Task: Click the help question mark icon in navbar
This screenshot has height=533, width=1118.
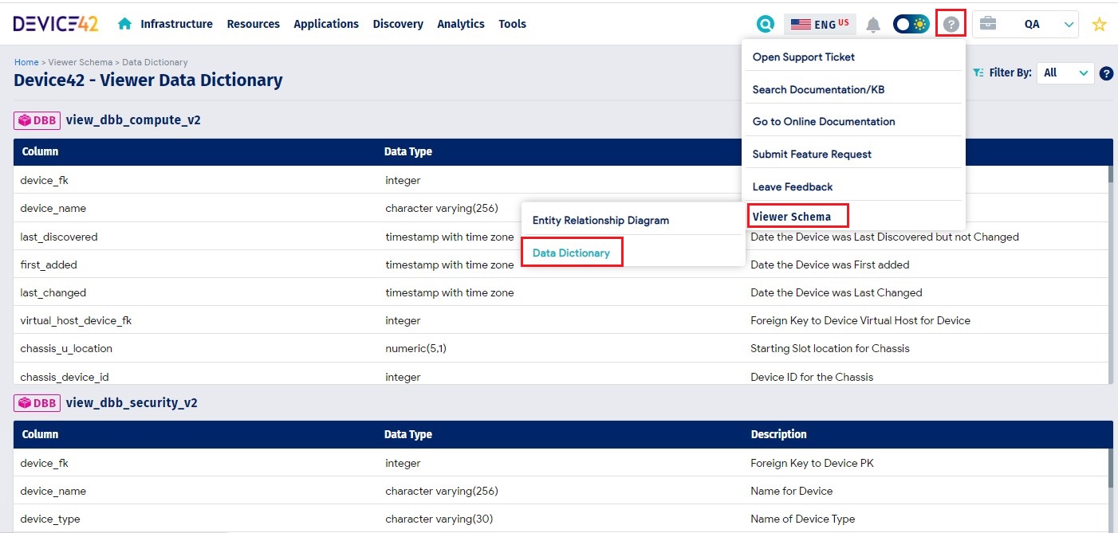Action: 951,24
